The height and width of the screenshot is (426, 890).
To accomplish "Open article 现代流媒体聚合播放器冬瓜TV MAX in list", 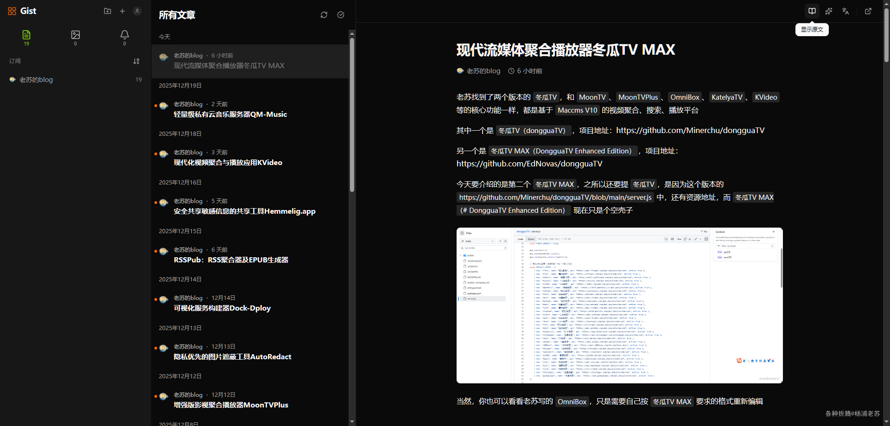I will point(250,61).
